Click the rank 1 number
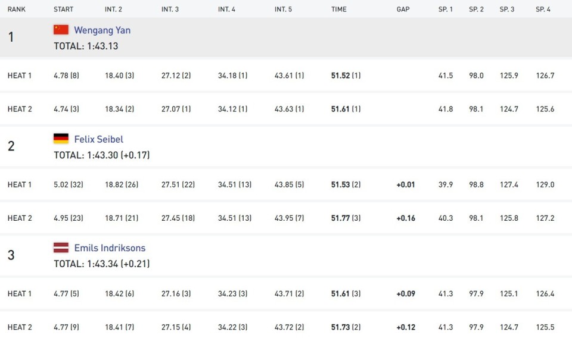Viewport: 572px width, 338px height. pyautogui.click(x=11, y=37)
